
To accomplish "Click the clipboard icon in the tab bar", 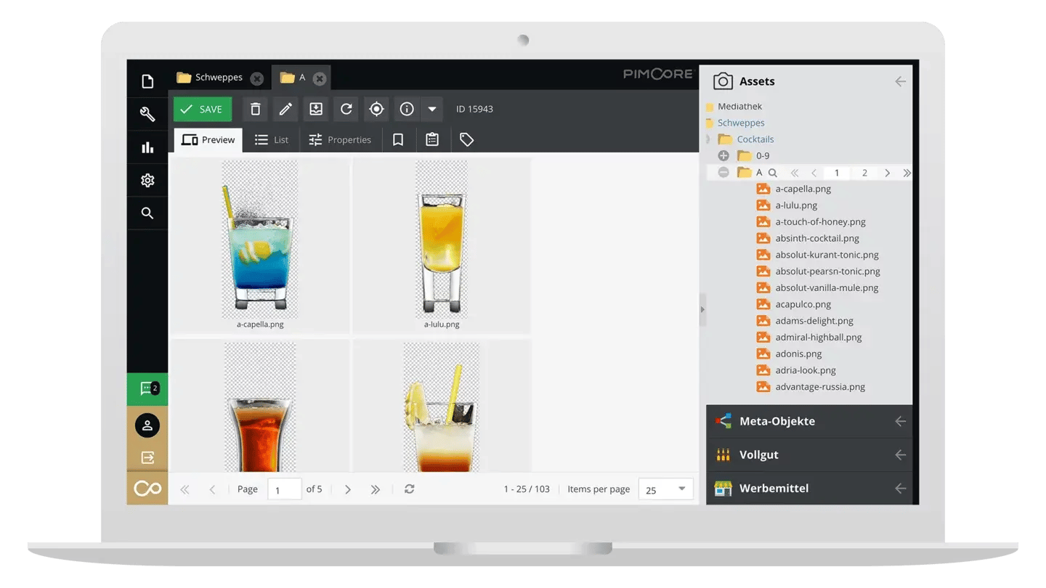I will click(432, 139).
